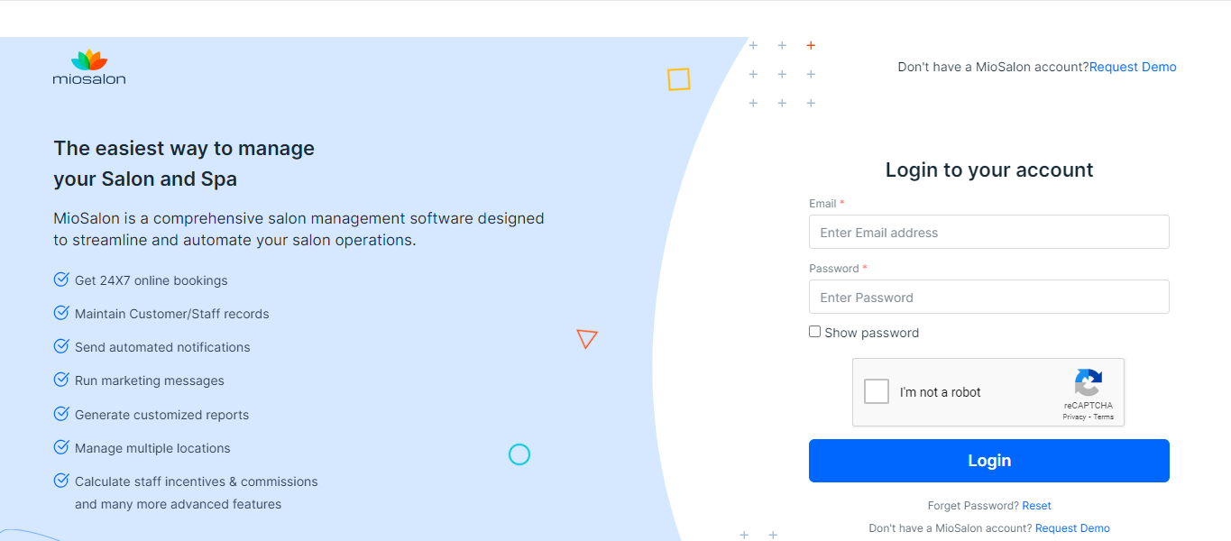Click the MioSalon lotus logo
Screen dimensions: 1231x541
click(89, 68)
